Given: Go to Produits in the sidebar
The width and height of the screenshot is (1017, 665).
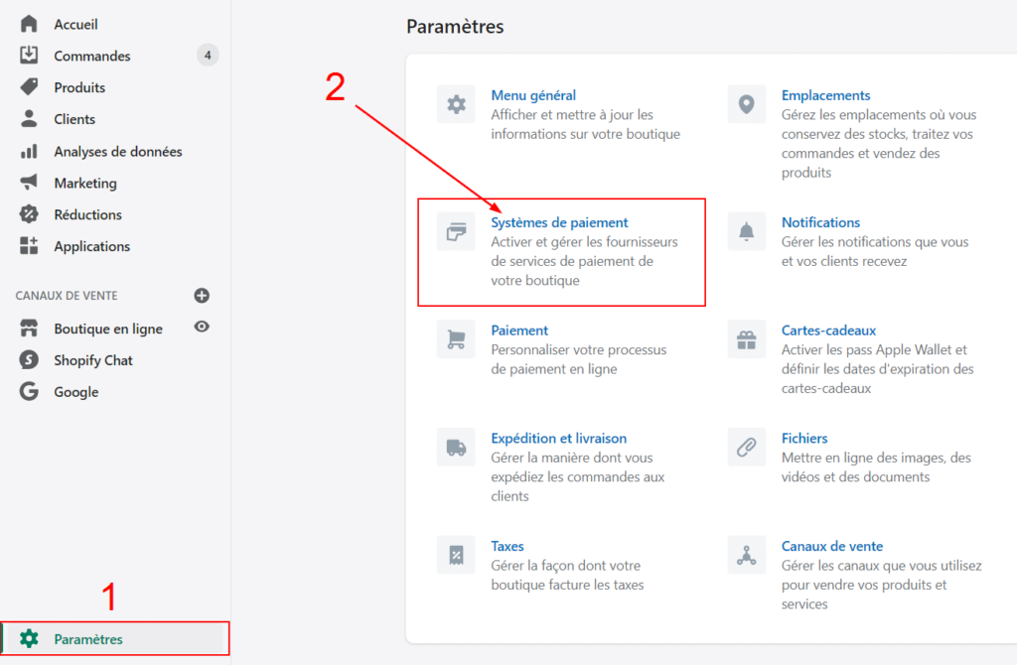Looking at the screenshot, I should (x=79, y=87).
